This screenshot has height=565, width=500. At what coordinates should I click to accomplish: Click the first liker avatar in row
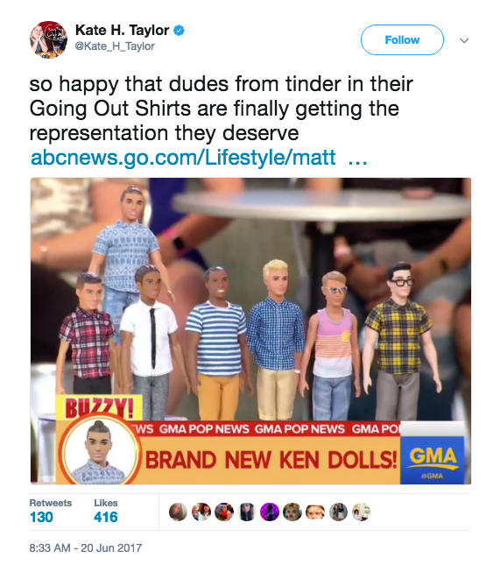[x=178, y=512]
